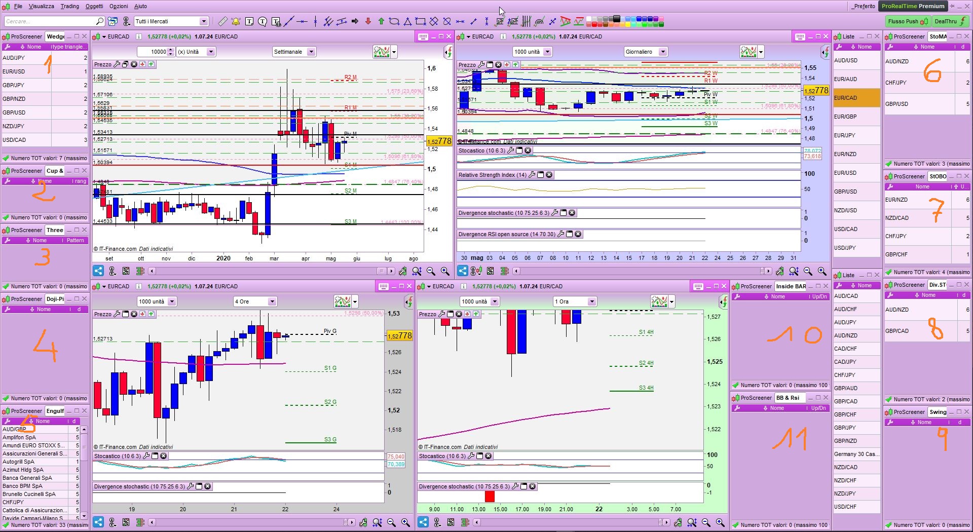Expand EURCAD symbol arrow in Settimanale chart header
The width and height of the screenshot is (973, 532).
click(104, 36)
